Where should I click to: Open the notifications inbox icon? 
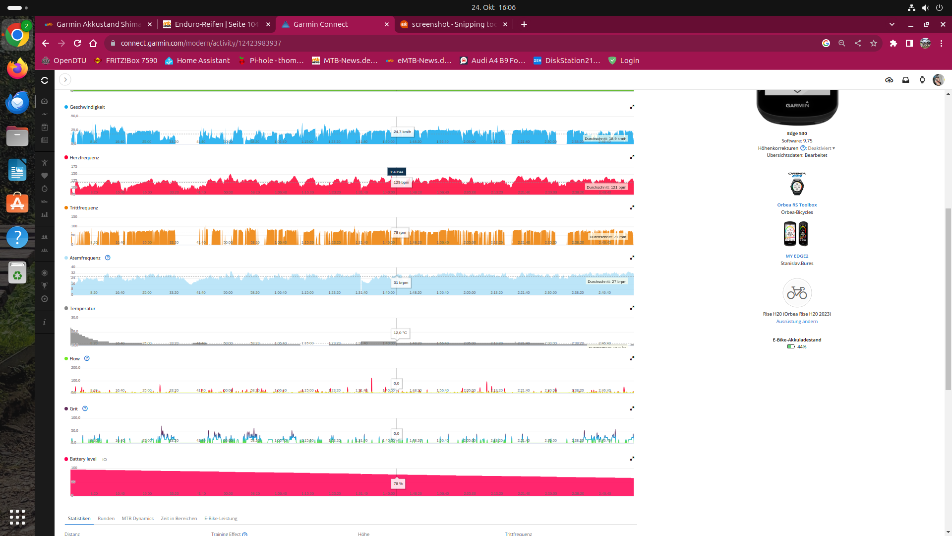coord(905,80)
